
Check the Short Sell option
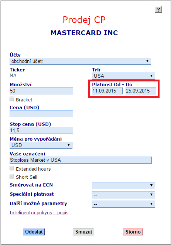point(12,176)
